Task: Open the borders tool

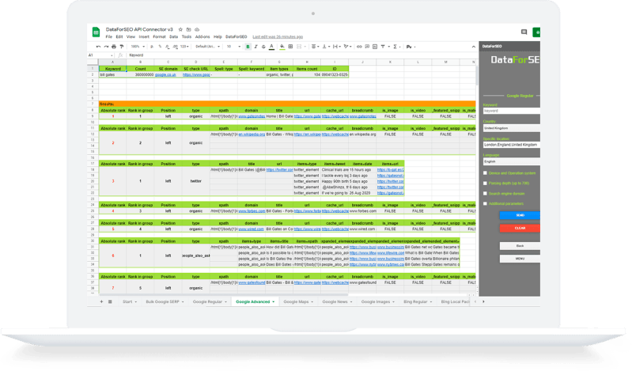Action: point(290,47)
